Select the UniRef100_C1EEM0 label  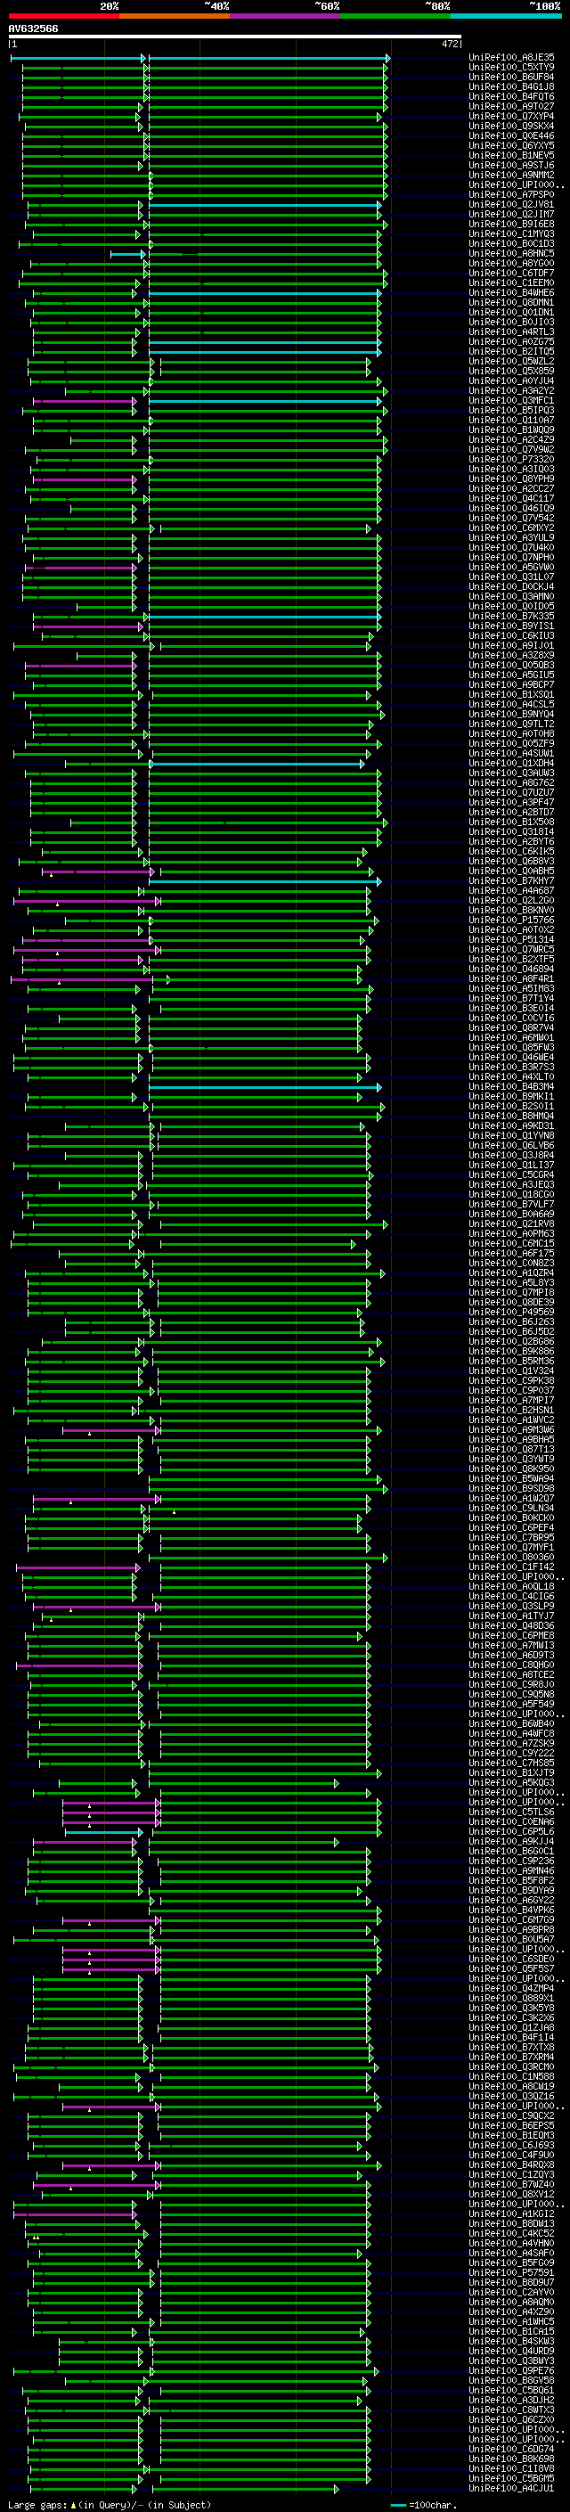click(511, 282)
